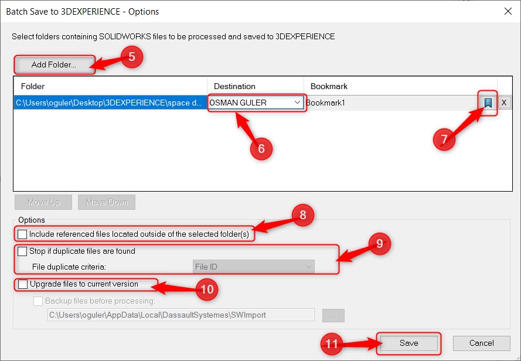Click the Move Down button
This screenshot has height=361, width=521.
pos(107,202)
